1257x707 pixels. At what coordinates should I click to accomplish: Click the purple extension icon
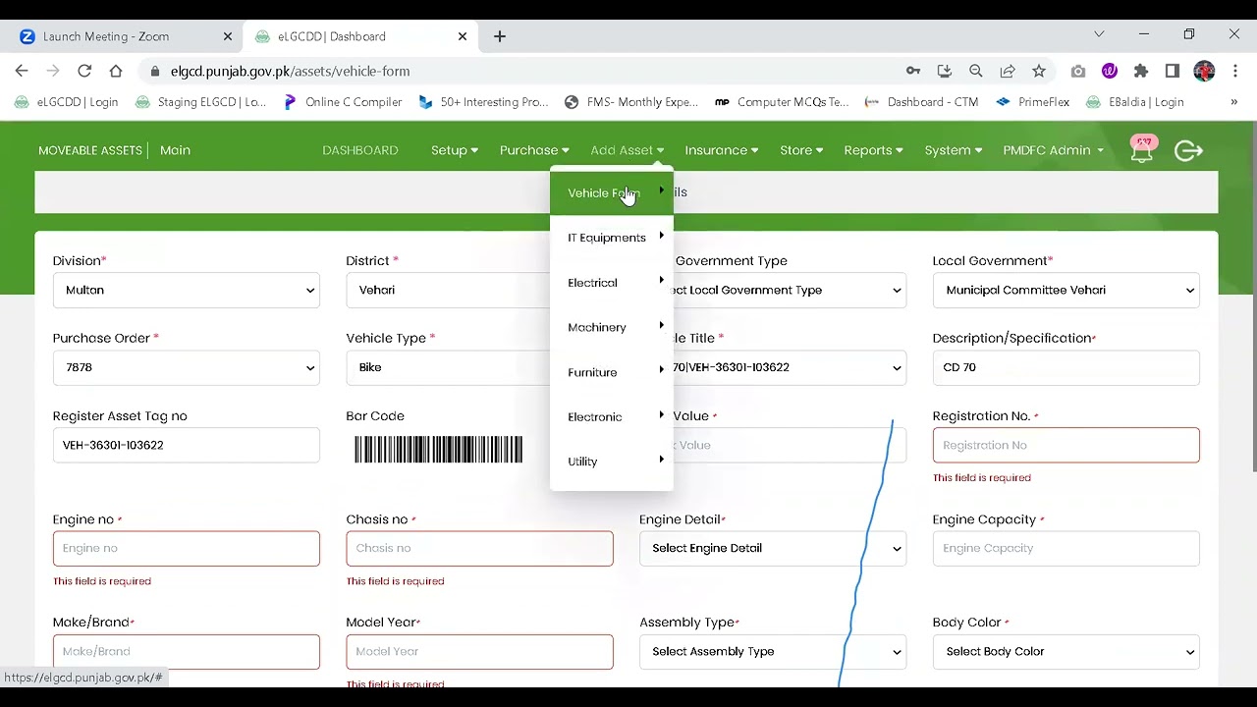(1110, 71)
